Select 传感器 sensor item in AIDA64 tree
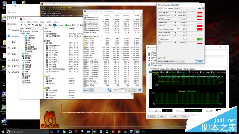239x134 pixels. (29, 51)
